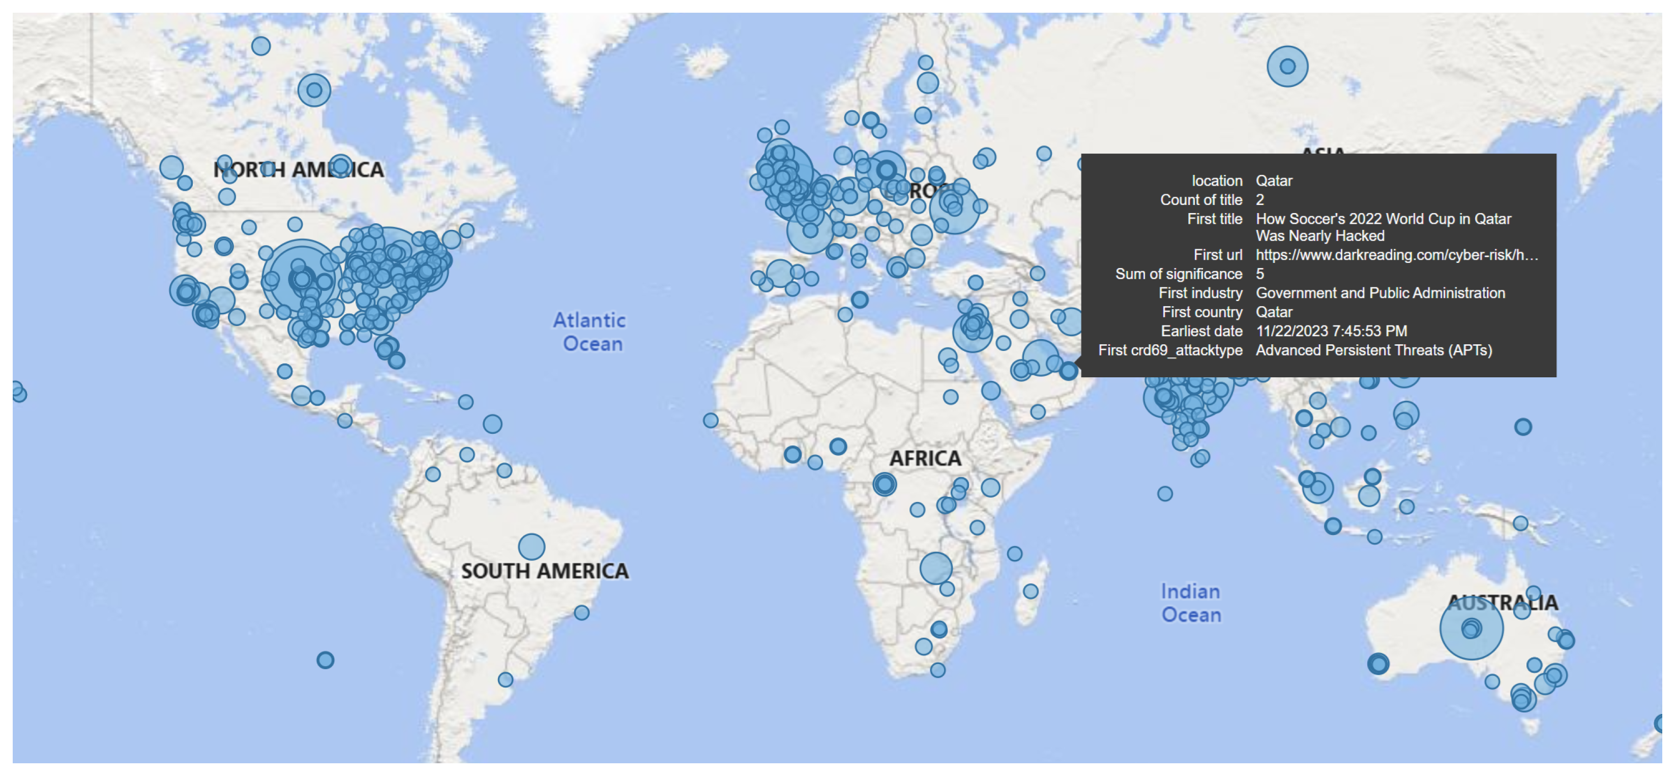Click the AFRICA continent label
The height and width of the screenshot is (777, 1676).
(x=925, y=458)
